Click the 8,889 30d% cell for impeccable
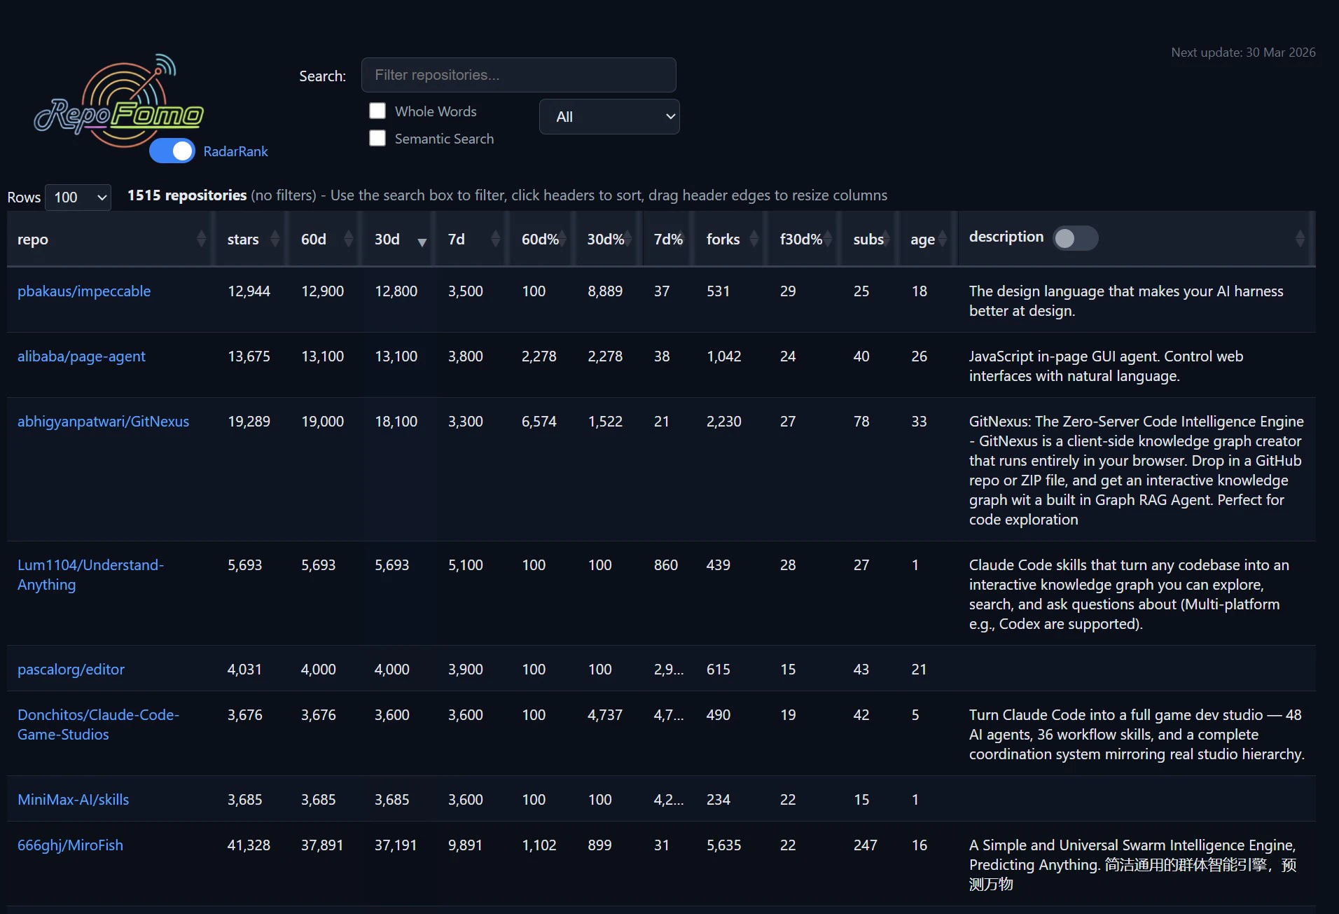Image resolution: width=1339 pixels, height=914 pixels. coord(605,291)
